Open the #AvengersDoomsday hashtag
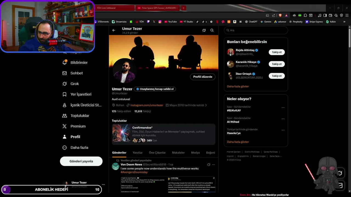The height and width of the screenshot is (197, 351). tap(134, 172)
